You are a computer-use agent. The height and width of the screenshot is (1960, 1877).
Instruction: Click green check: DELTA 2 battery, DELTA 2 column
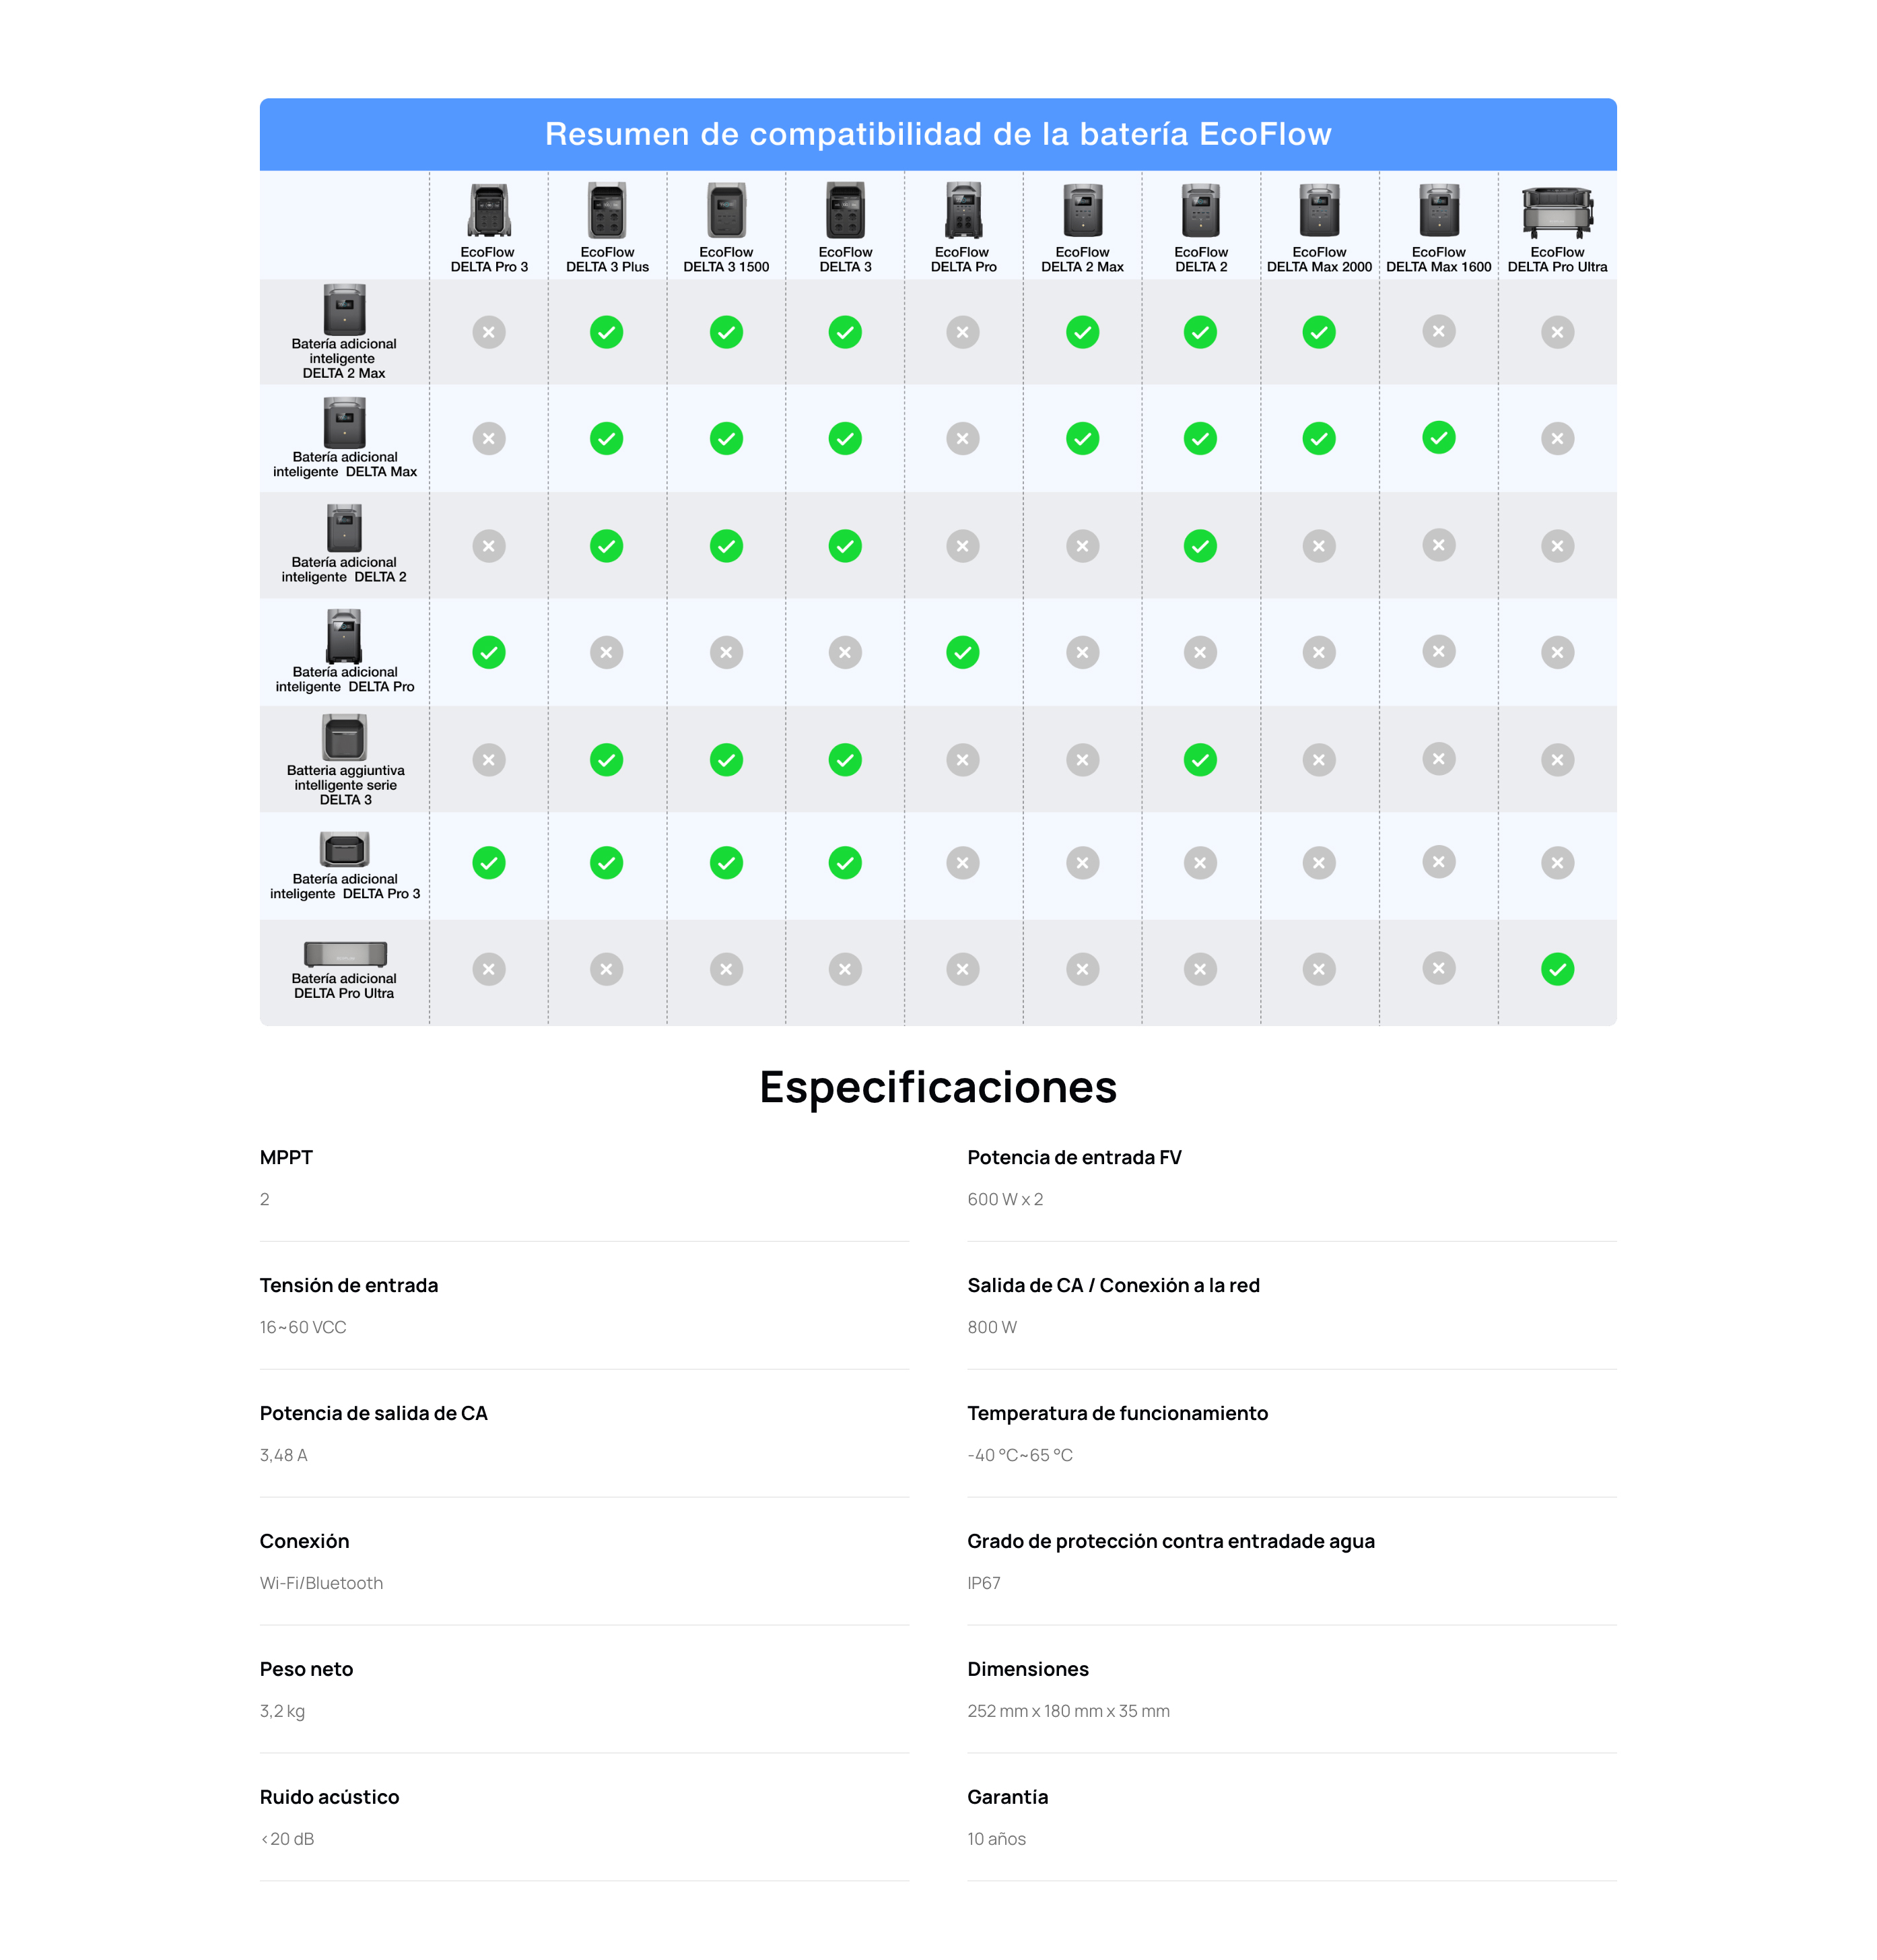pyautogui.click(x=1200, y=546)
